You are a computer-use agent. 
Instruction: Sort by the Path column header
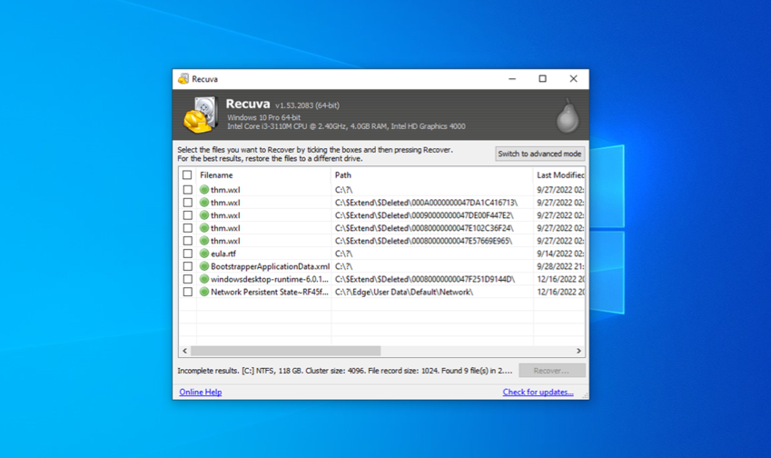tap(432, 175)
